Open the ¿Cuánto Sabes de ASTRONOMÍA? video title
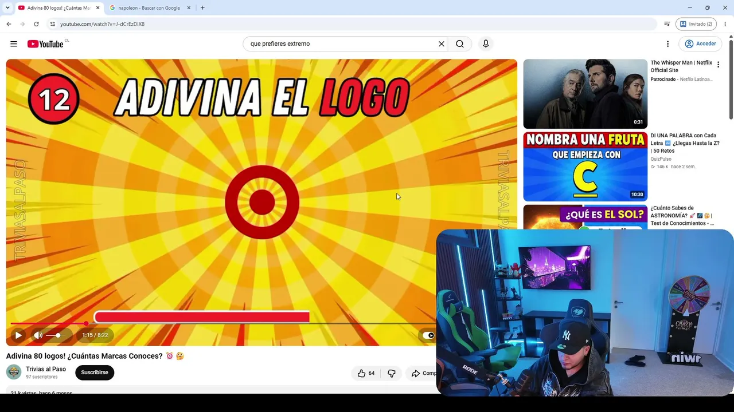734x412 pixels. (682, 216)
